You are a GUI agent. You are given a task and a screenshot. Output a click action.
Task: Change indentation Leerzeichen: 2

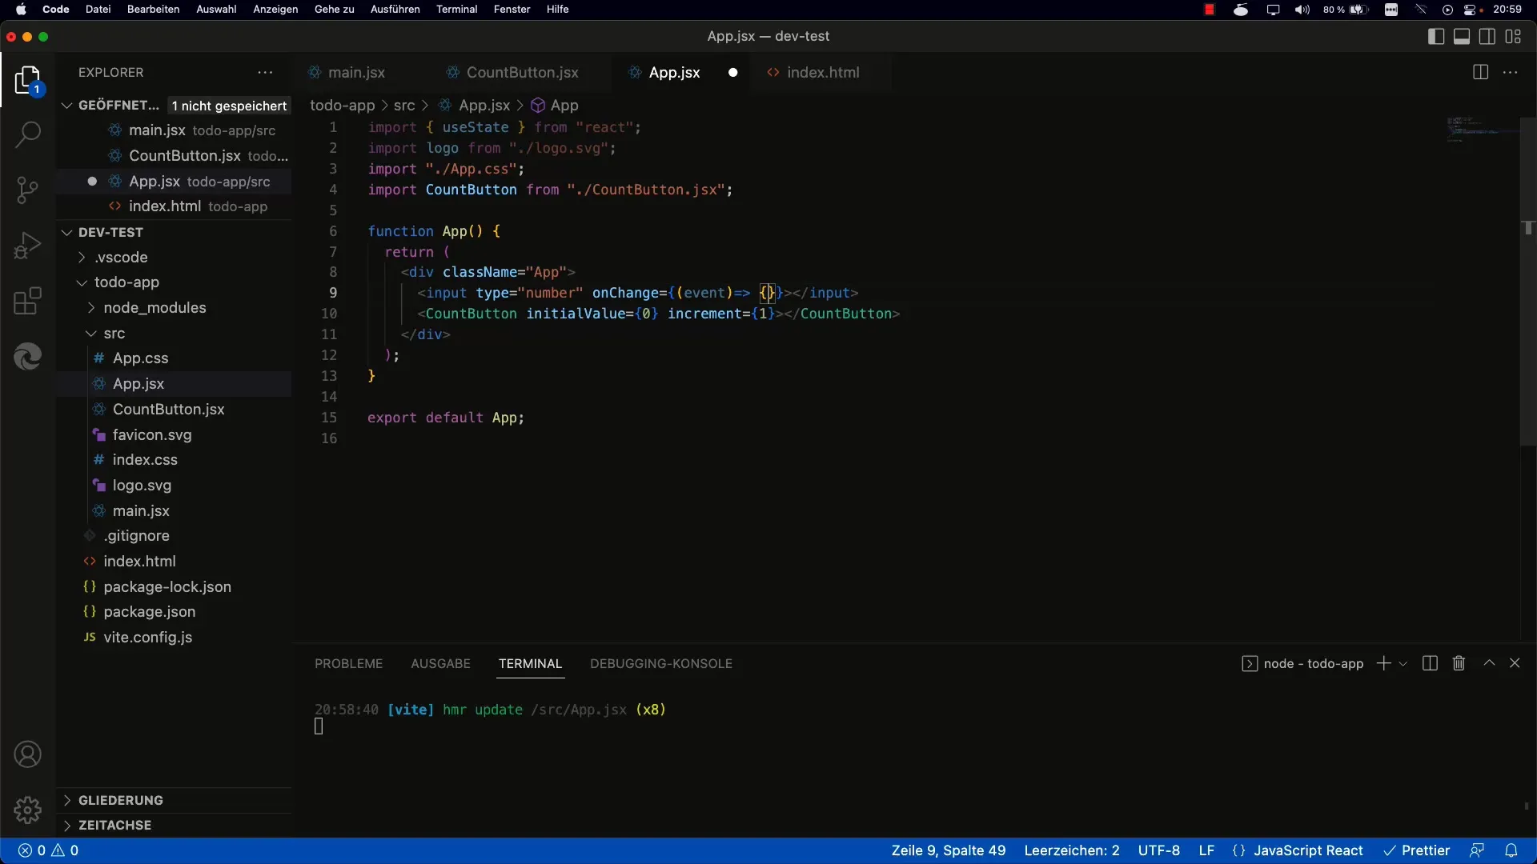1072,850
